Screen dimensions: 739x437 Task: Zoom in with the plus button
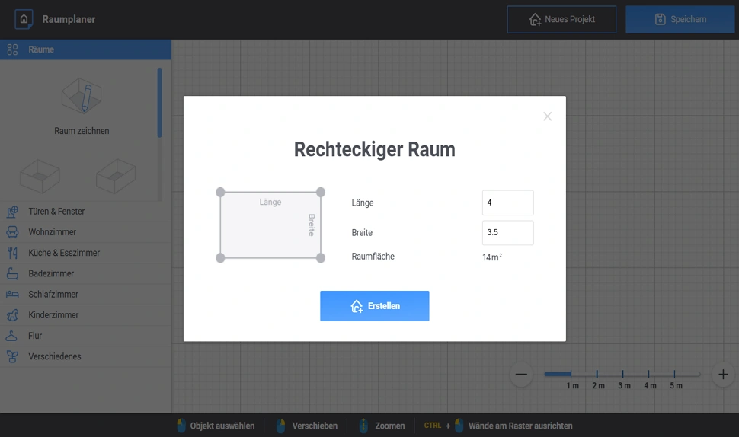pos(724,375)
